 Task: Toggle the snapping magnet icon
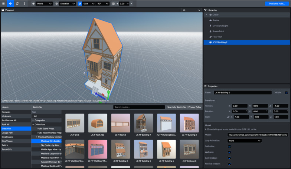click(80, 3)
